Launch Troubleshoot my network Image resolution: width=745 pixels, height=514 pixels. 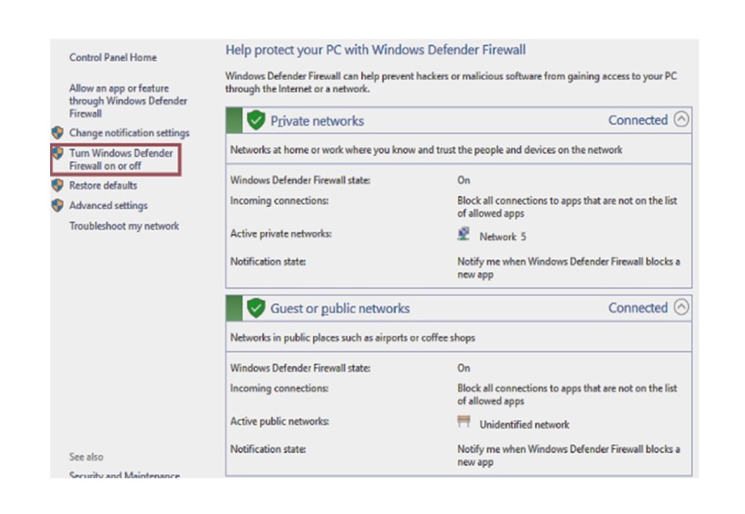click(124, 226)
